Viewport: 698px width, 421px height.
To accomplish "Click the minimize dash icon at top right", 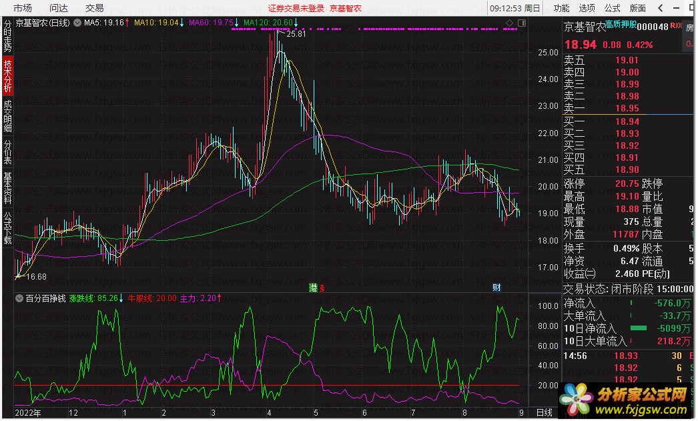I will pyautogui.click(x=677, y=8).
